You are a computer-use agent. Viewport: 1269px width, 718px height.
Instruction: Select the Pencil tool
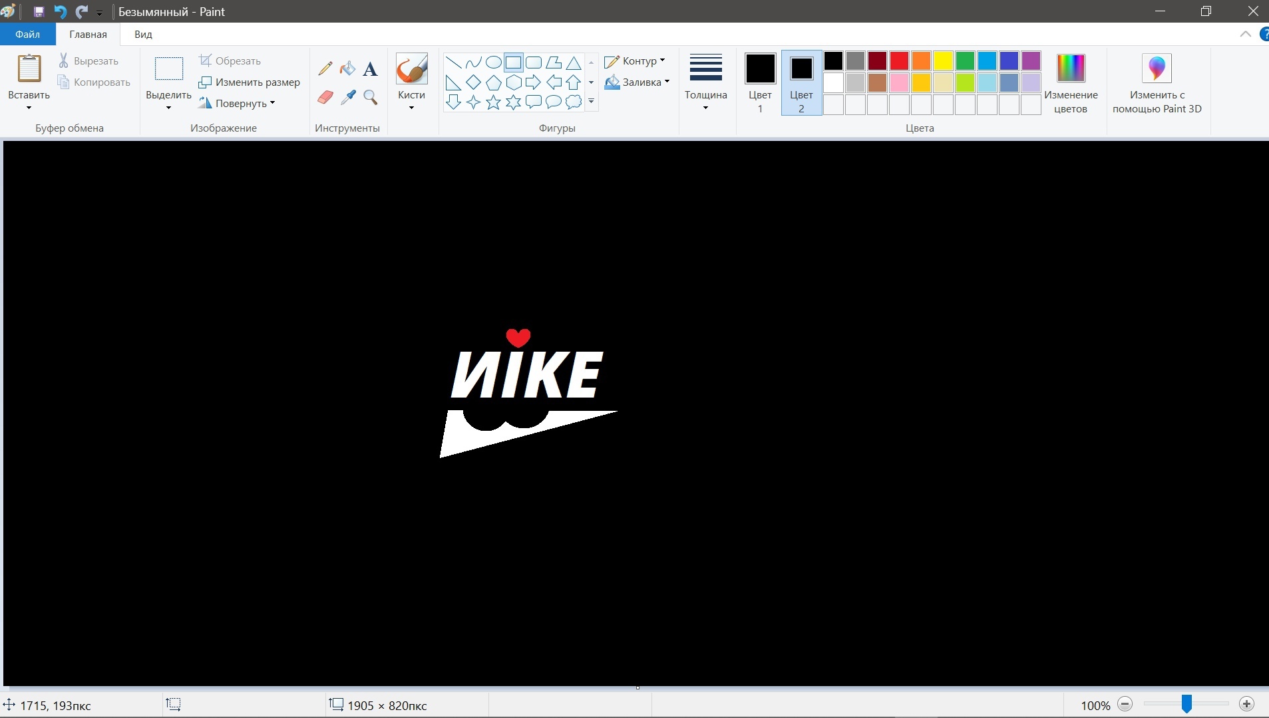[325, 68]
